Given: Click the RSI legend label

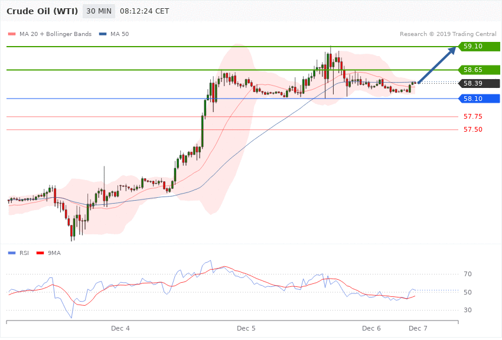Looking at the screenshot, I should pos(24,253).
